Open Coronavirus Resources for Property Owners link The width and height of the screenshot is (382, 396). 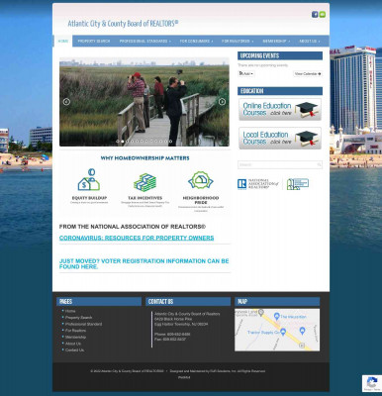click(x=137, y=238)
